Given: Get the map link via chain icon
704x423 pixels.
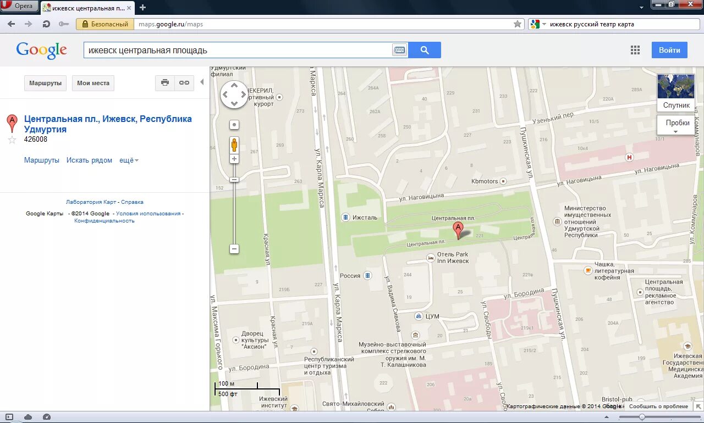Looking at the screenshot, I should coord(184,83).
